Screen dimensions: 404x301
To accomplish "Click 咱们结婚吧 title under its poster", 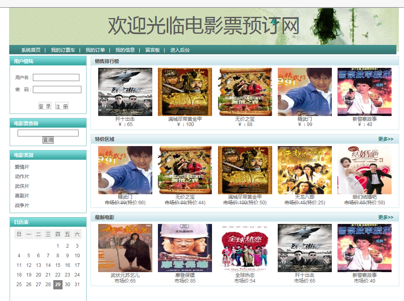I will pyautogui.click(x=365, y=197).
